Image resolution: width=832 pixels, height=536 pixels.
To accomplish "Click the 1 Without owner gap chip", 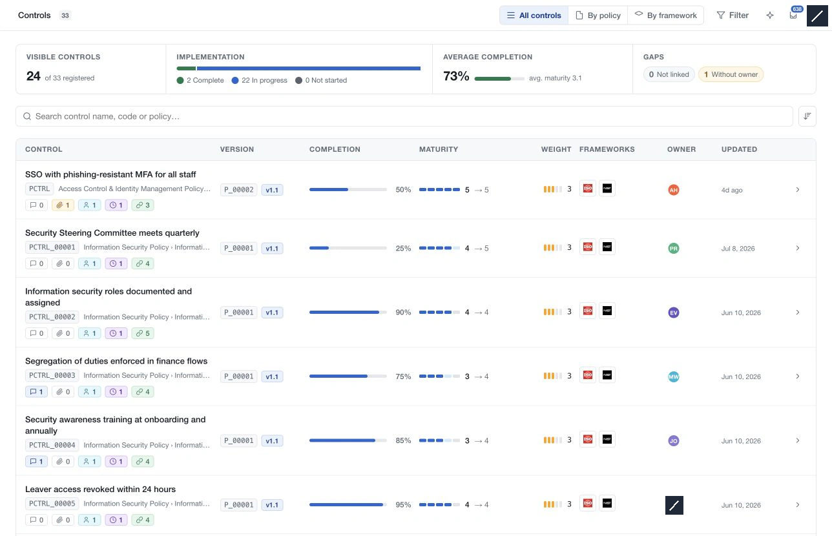I will point(731,74).
